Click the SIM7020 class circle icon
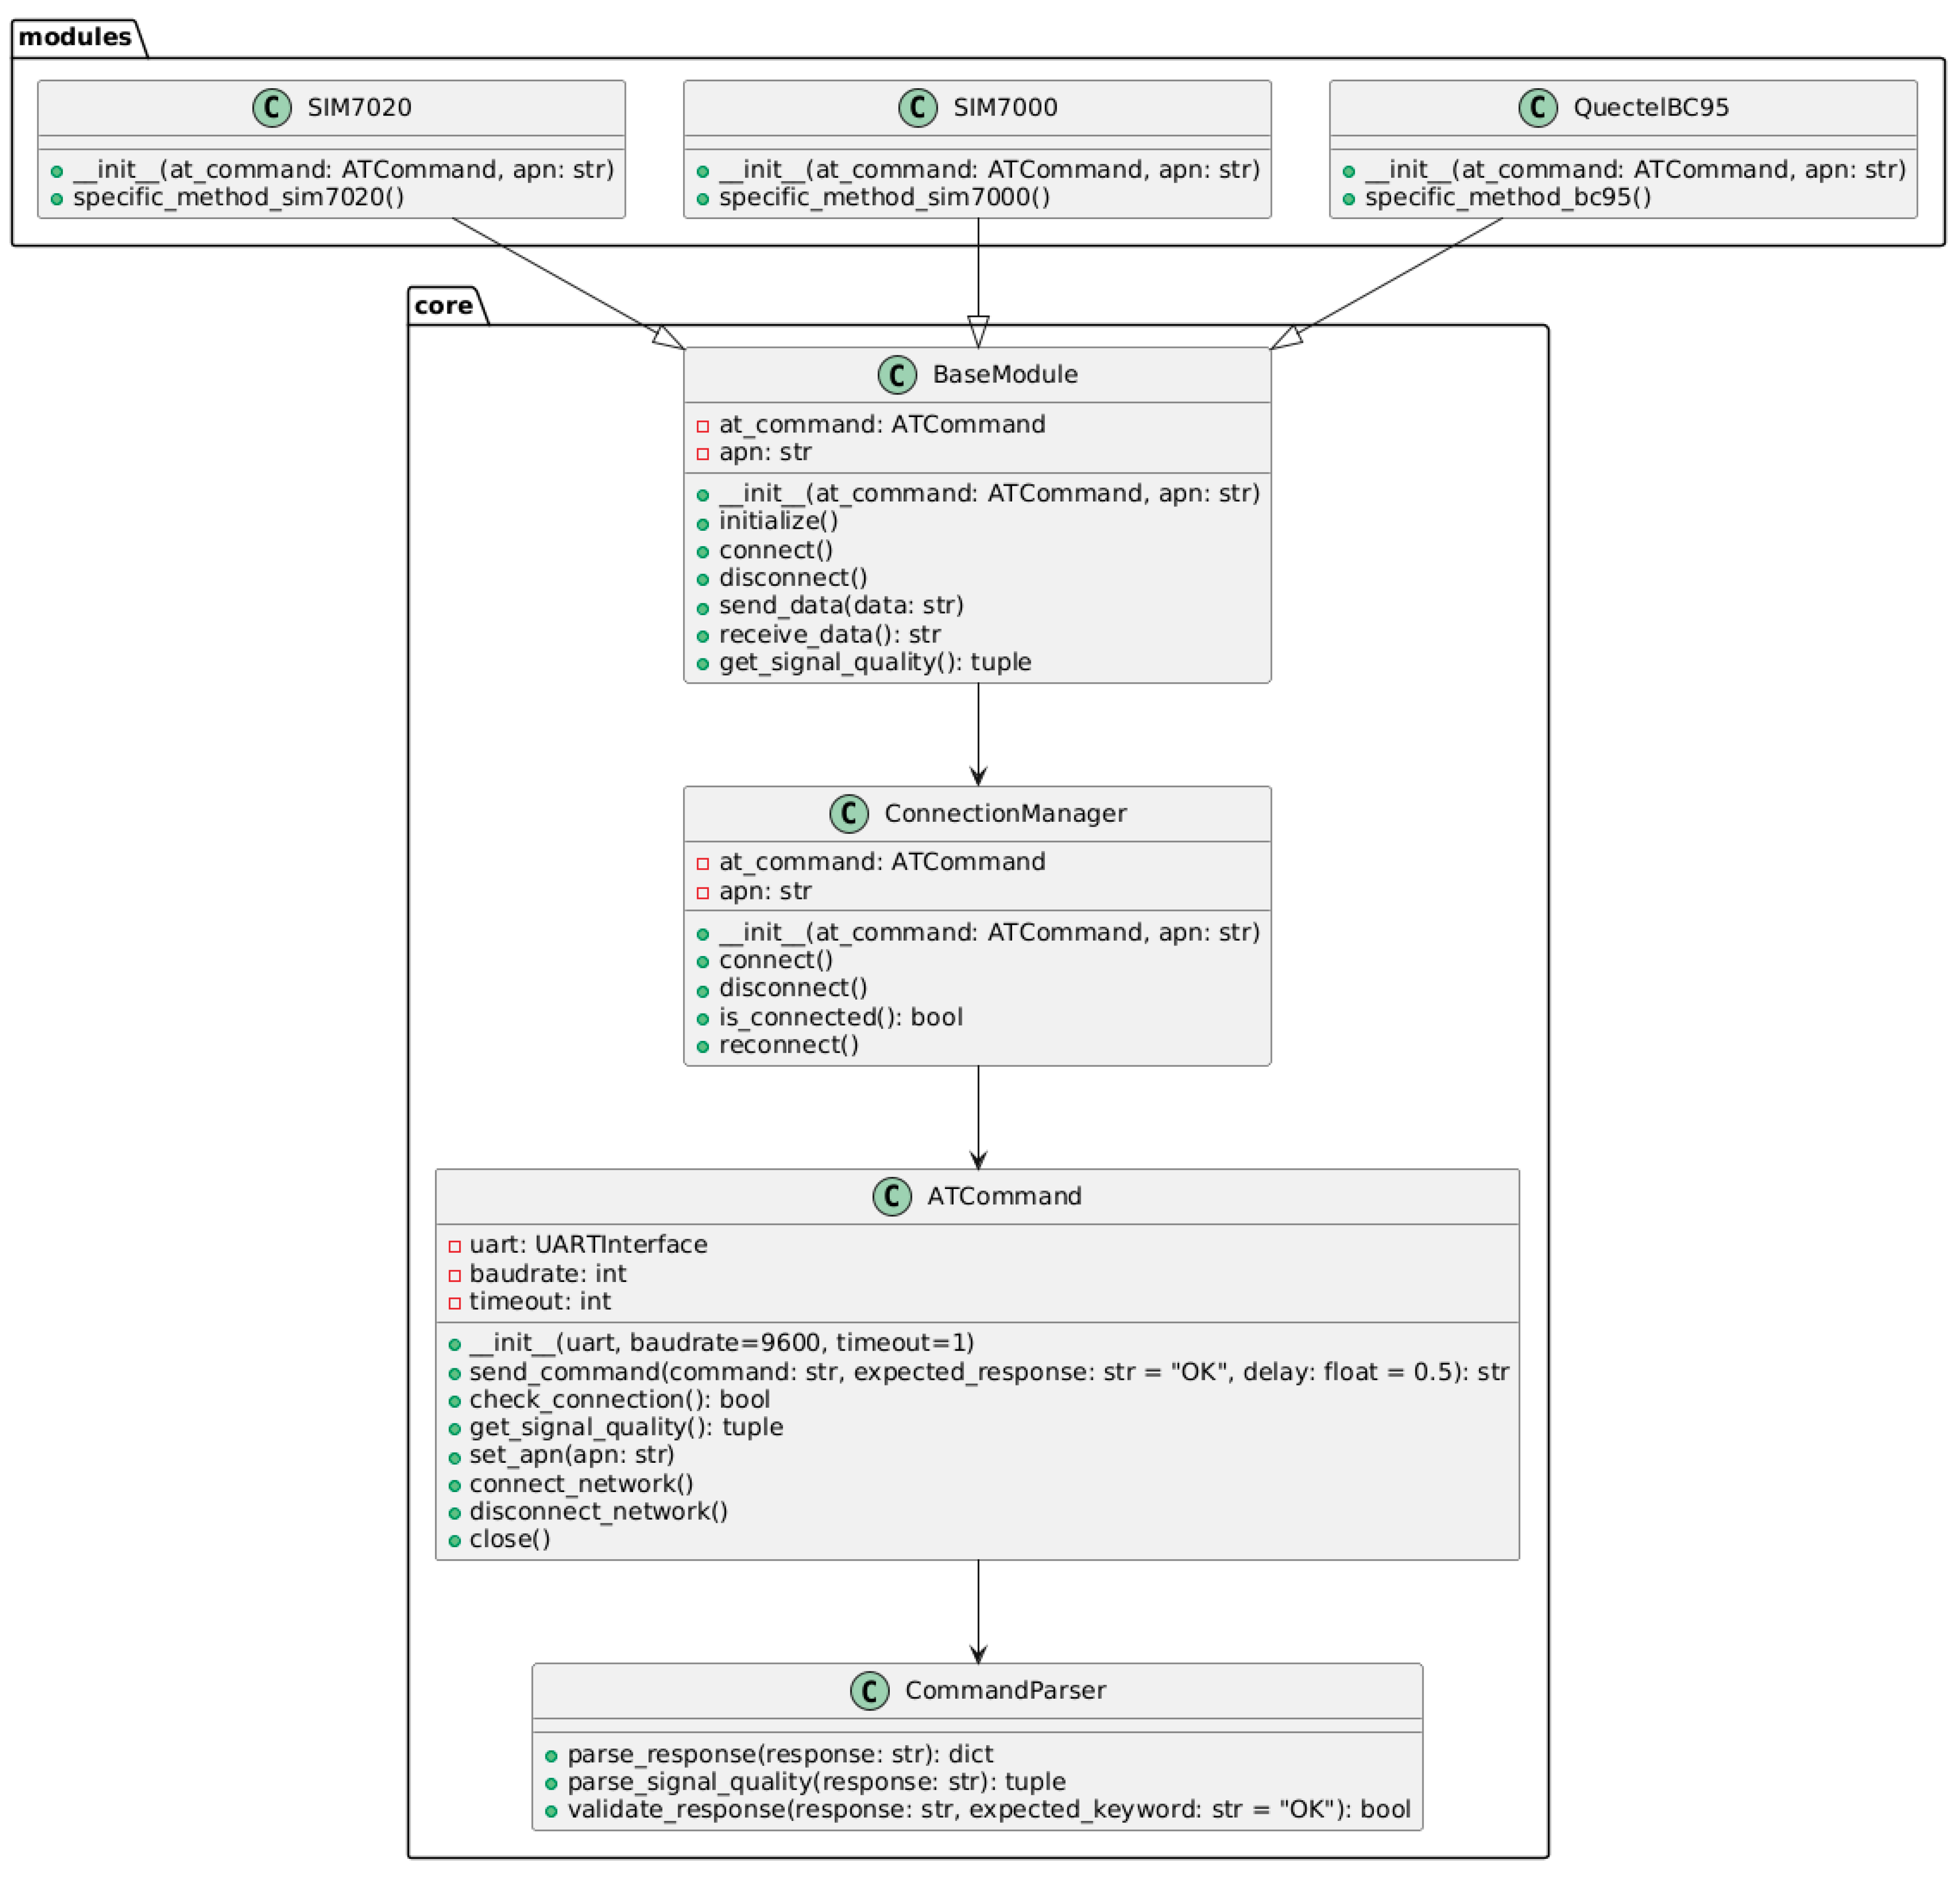The image size is (1960, 1878). pos(272,107)
